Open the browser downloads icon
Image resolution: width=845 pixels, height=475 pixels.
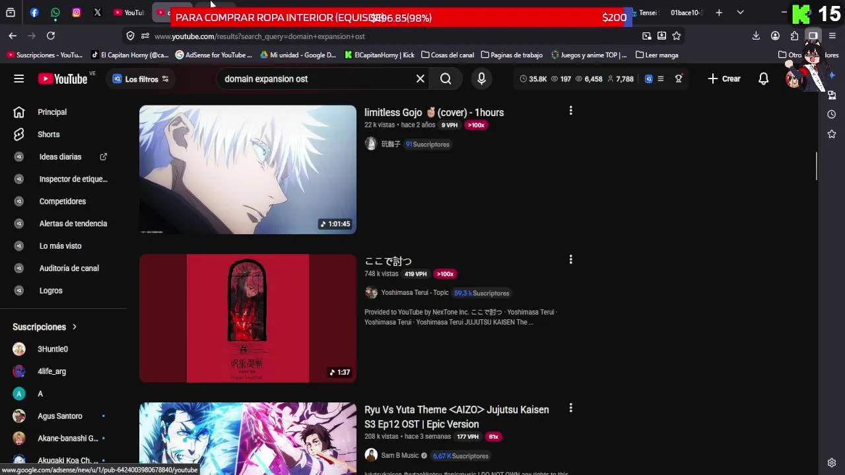tap(757, 36)
